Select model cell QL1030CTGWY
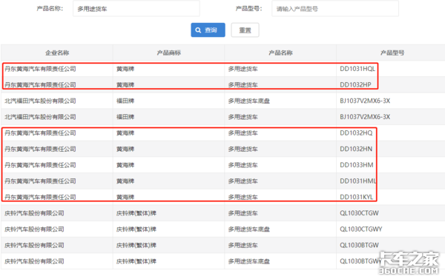The width and height of the screenshot is (445, 279). pyautogui.click(x=360, y=229)
